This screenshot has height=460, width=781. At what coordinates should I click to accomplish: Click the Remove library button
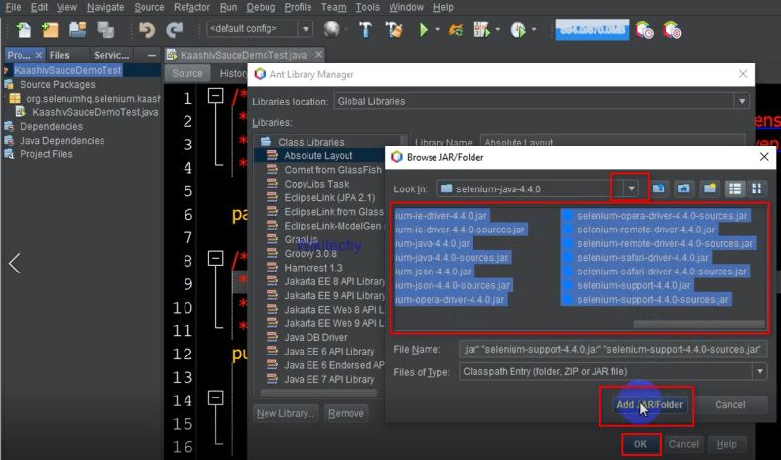point(346,414)
